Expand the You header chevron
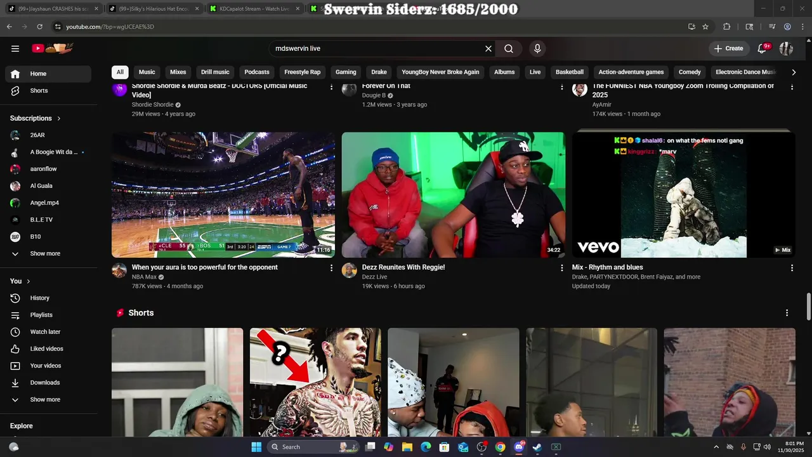The height and width of the screenshot is (457, 812). click(29, 281)
